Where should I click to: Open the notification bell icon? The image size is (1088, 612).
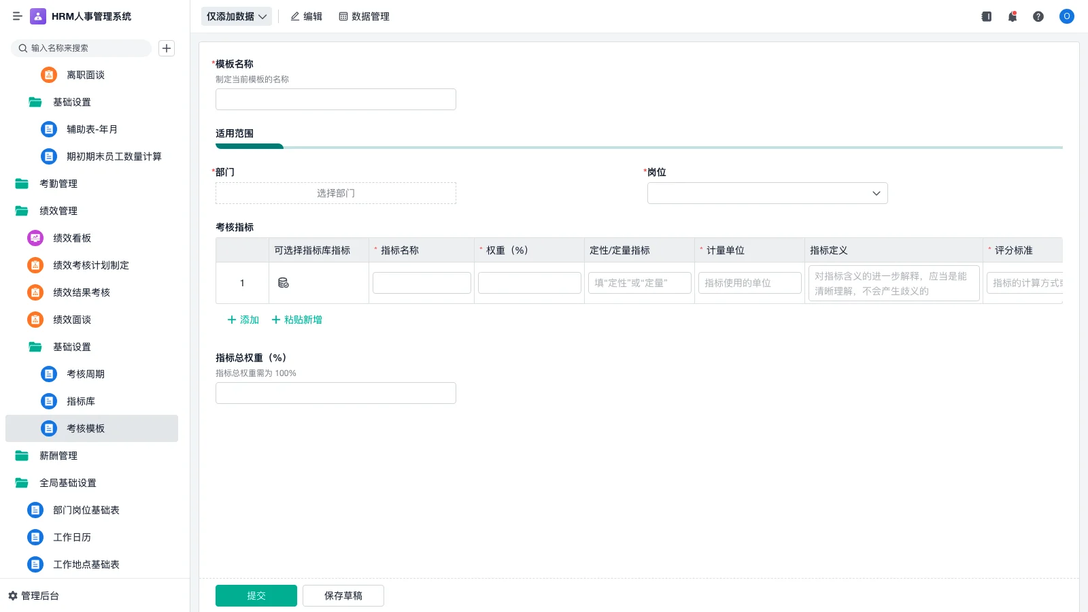click(x=1012, y=16)
